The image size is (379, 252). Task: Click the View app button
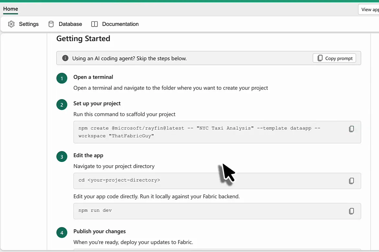pos(369,9)
